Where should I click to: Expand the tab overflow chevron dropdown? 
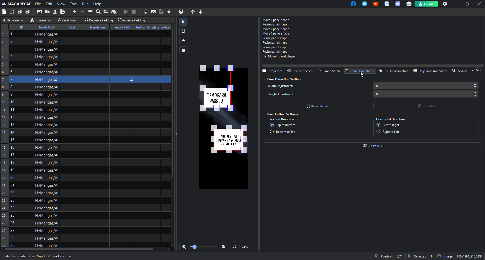478,71
